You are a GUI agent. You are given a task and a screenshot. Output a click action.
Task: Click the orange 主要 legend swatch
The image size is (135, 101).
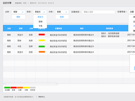pyautogui.click(x=20, y=88)
